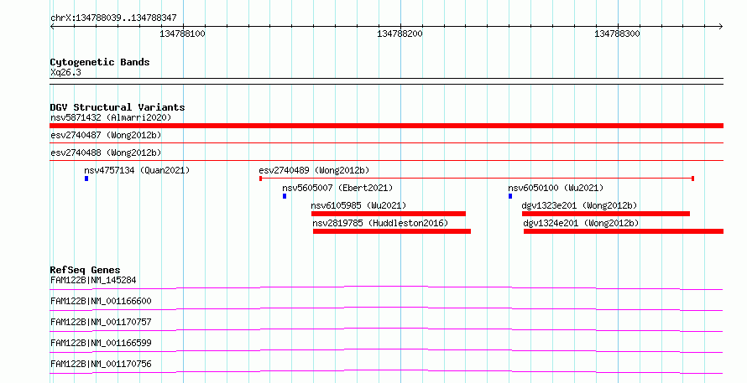Click the 134788100 ruler position label
Screen dimensions: 747x383
tap(182, 34)
